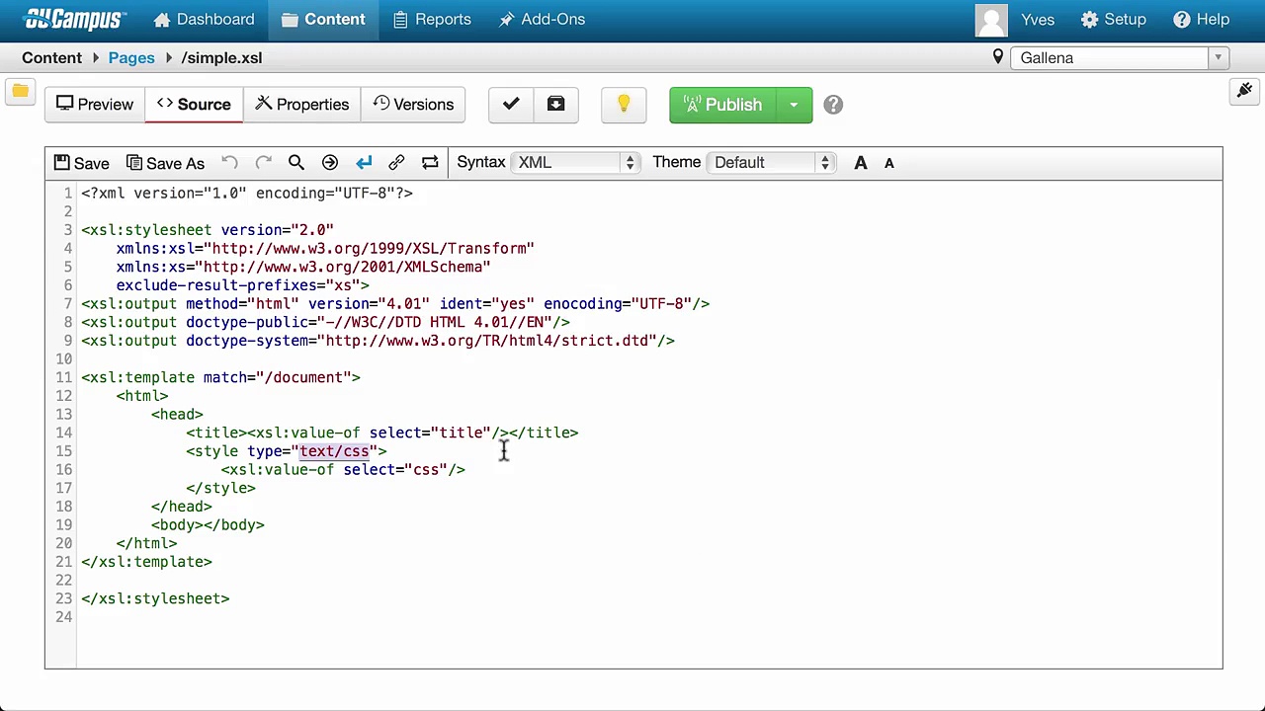Open the gadgets plug icon

coord(1244,92)
